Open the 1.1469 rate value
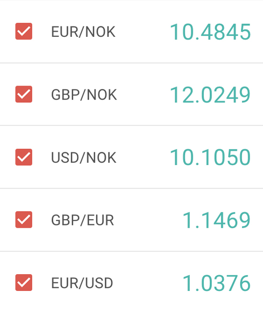 [217, 221]
